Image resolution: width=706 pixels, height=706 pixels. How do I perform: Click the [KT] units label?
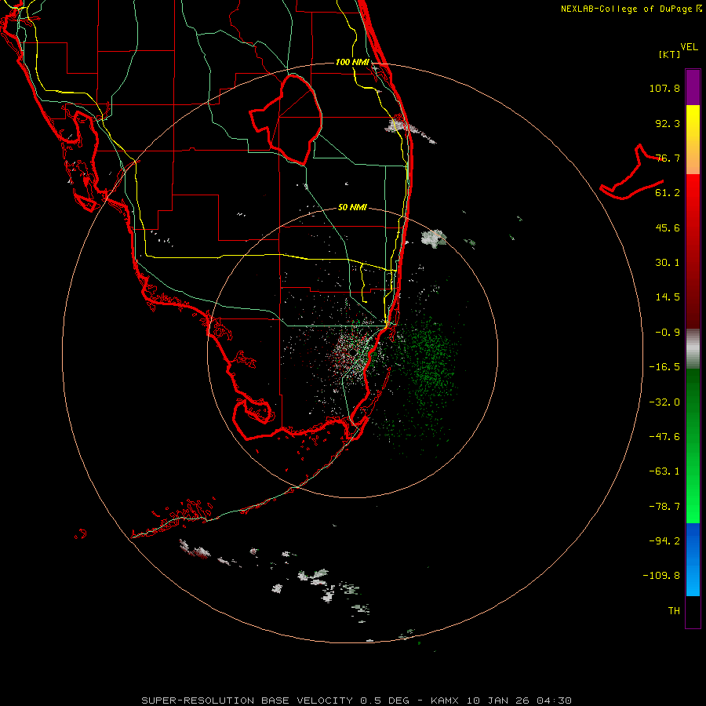(x=669, y=54)
